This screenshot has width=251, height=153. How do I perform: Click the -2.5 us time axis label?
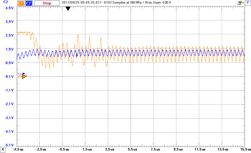(41, 149)
